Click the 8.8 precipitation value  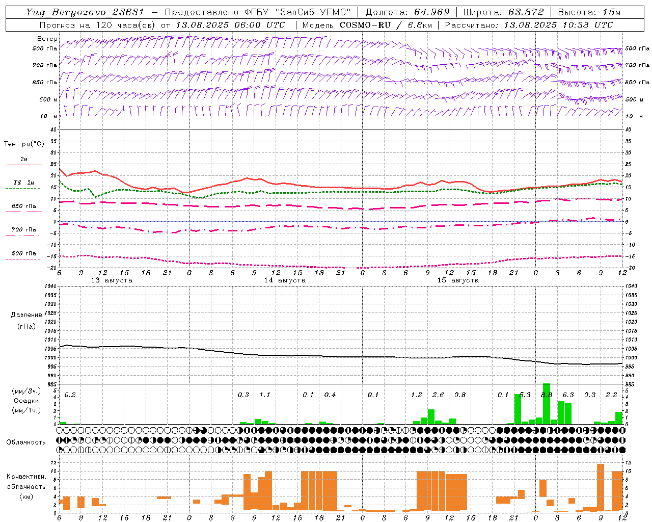click(547, 395)
